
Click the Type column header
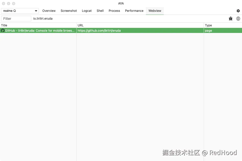[x=223, y=25]
